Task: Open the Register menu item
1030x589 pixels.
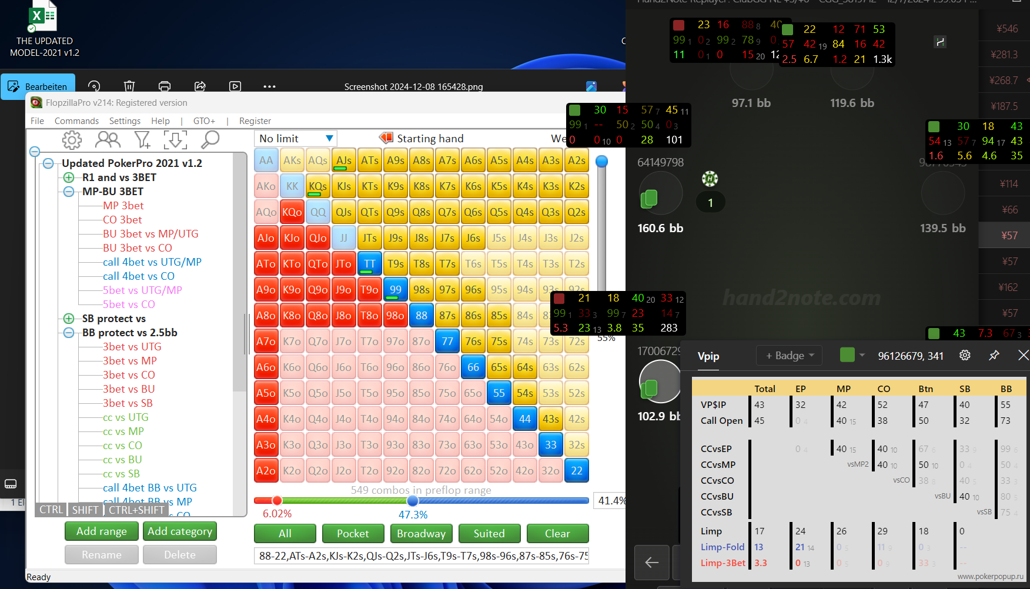Action: (x=255, y=121)
